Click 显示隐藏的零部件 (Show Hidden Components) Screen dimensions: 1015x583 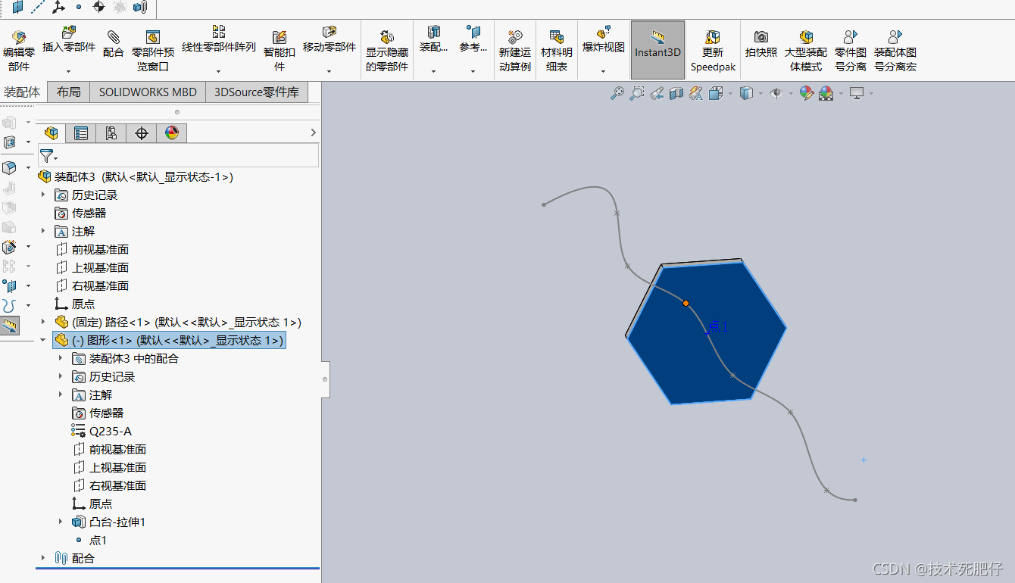[387, 51]
